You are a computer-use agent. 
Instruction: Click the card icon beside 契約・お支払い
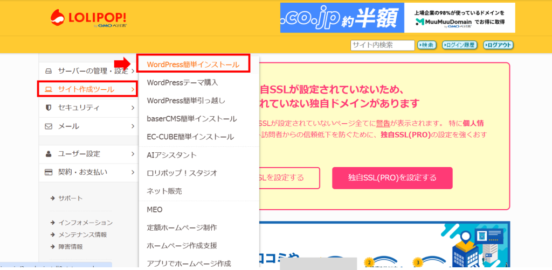coord(49,172)
